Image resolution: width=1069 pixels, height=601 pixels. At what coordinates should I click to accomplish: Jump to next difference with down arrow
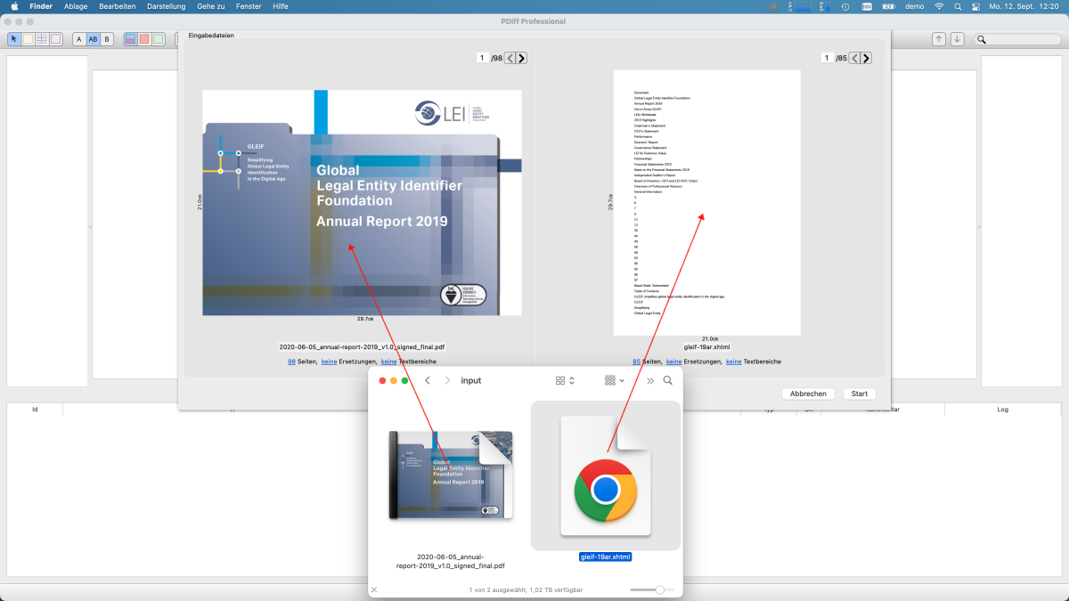[x=957, y=39]
